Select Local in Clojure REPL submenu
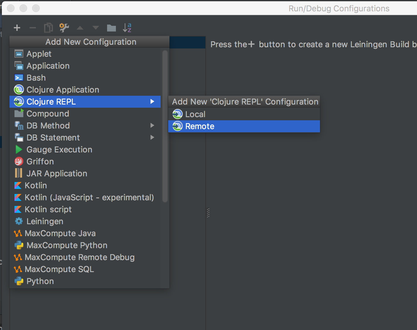The width and height of the screenshot is (417, 330). [244, 114]
